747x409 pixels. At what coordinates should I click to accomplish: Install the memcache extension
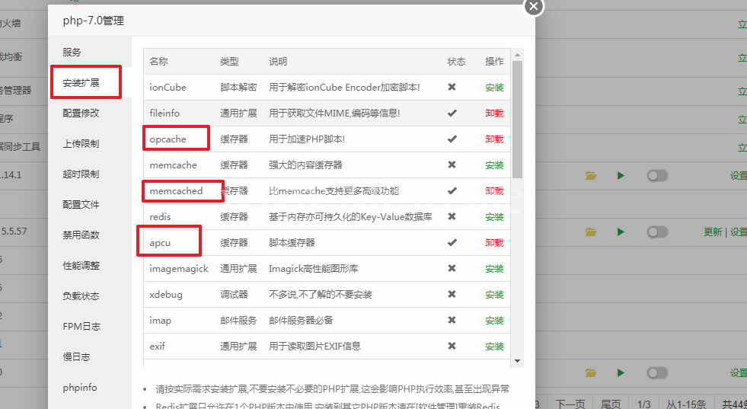[494, 165]
